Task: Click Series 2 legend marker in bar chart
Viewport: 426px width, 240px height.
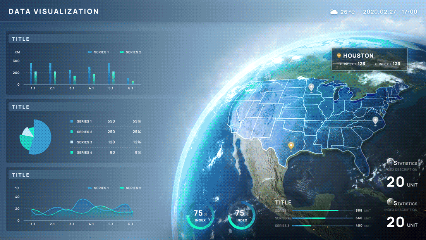Action: [122, 52]
